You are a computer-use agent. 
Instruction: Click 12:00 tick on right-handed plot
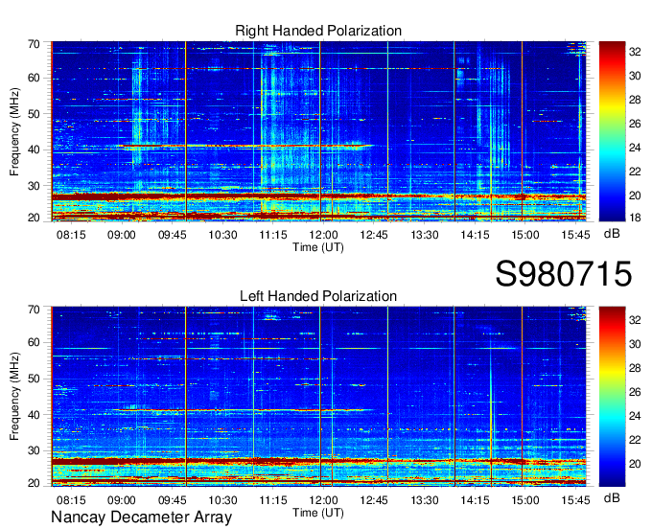click(x=323, y=235)
